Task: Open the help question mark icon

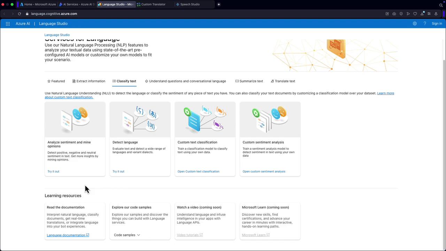Action: tap(425, 24)
